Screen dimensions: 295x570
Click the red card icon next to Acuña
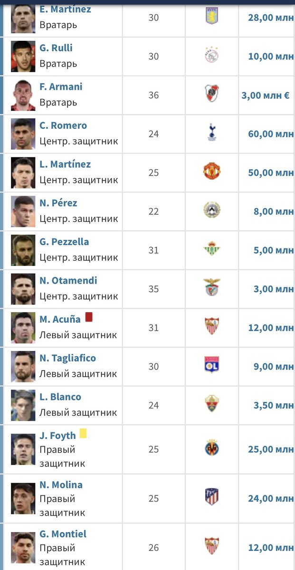pos(88,317)
